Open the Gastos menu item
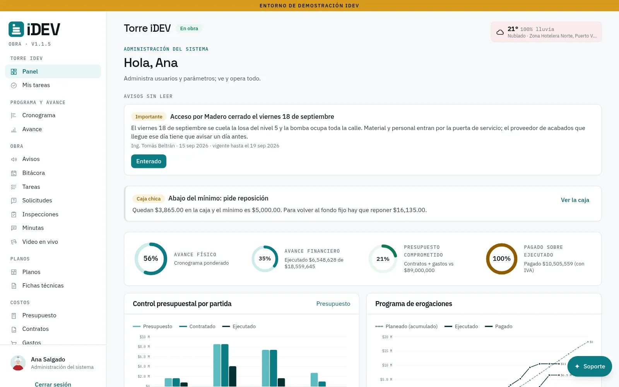619x387 pixels. coord(53,342)
